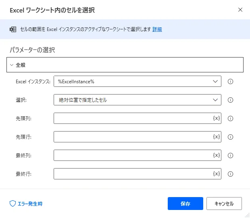Click the info icon beside Excel インスタンス
Image resolution: width=250 pixels, height=218 pixels.
[x=231, y=81]
